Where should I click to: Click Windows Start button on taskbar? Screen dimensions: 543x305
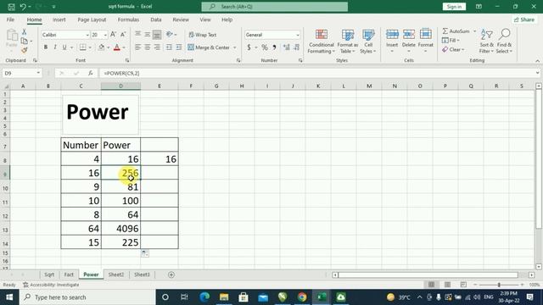tap(9, 297)
